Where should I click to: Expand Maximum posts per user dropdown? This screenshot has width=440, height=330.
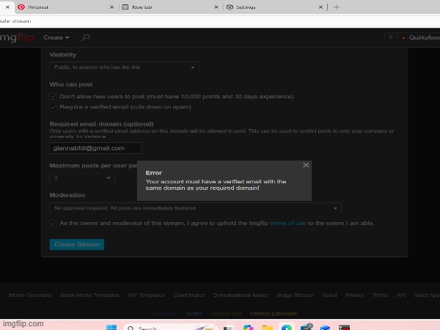[82, 178]
